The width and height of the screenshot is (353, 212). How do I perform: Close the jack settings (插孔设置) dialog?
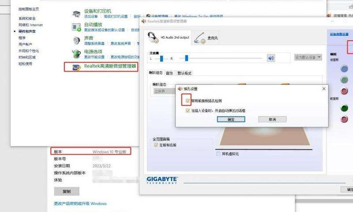point(324,89)
